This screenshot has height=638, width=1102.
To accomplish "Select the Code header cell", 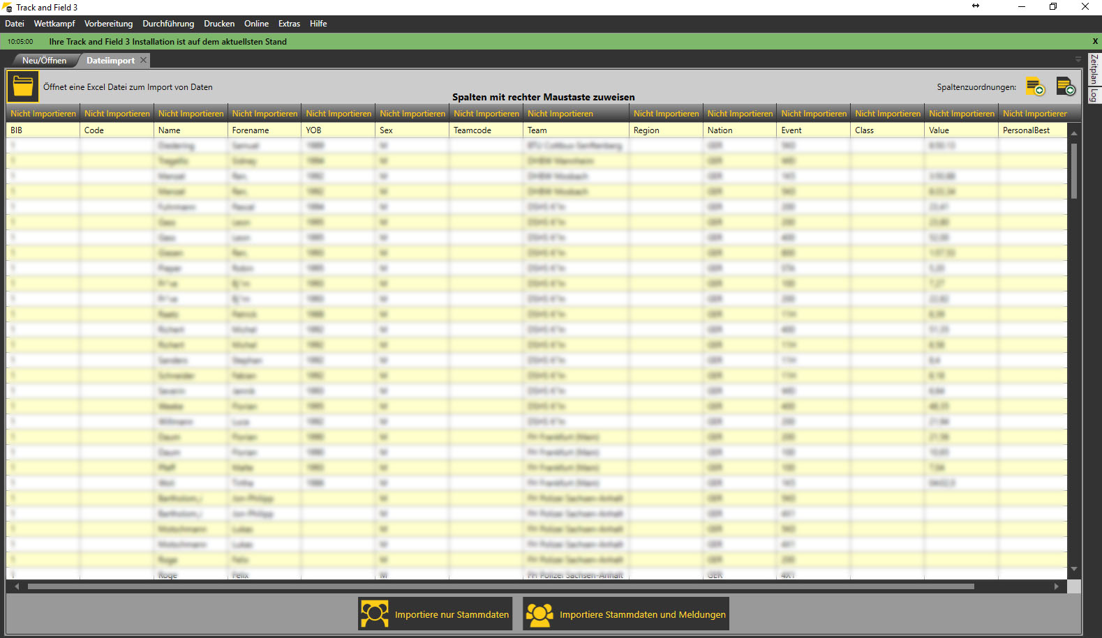I will click(x=117, y=130).
